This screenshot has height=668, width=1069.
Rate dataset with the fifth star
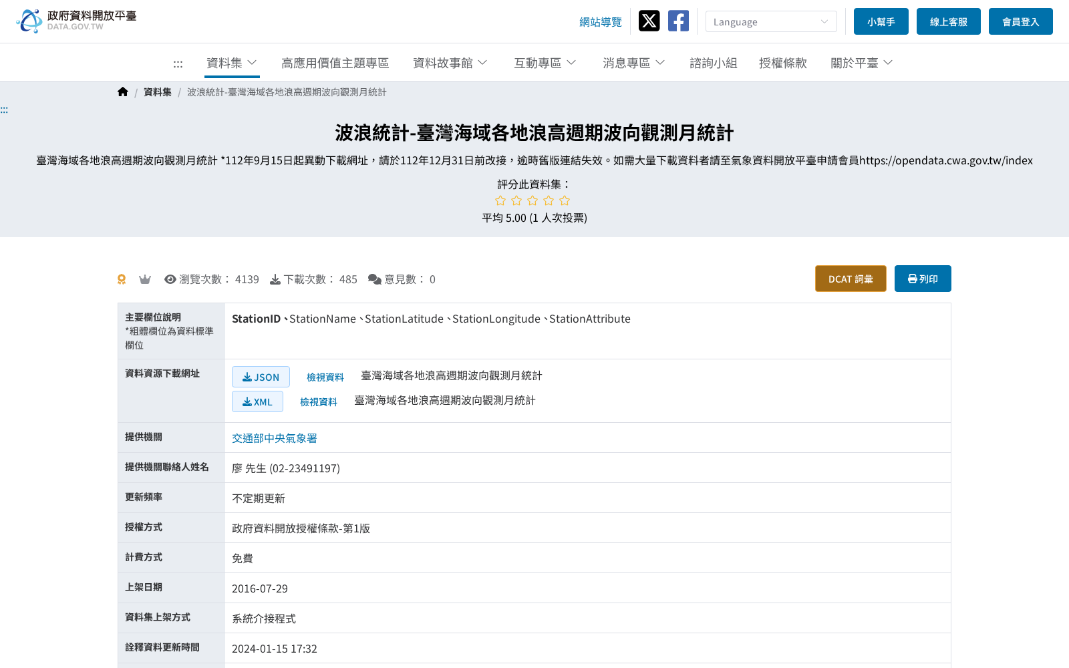(565, 200)
